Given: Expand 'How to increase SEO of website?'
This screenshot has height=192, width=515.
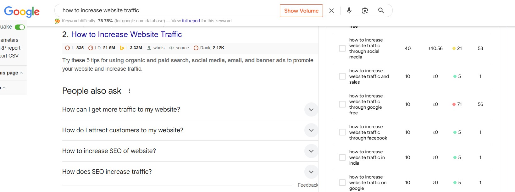Looking at the screenshot, I should click(311, 151).
